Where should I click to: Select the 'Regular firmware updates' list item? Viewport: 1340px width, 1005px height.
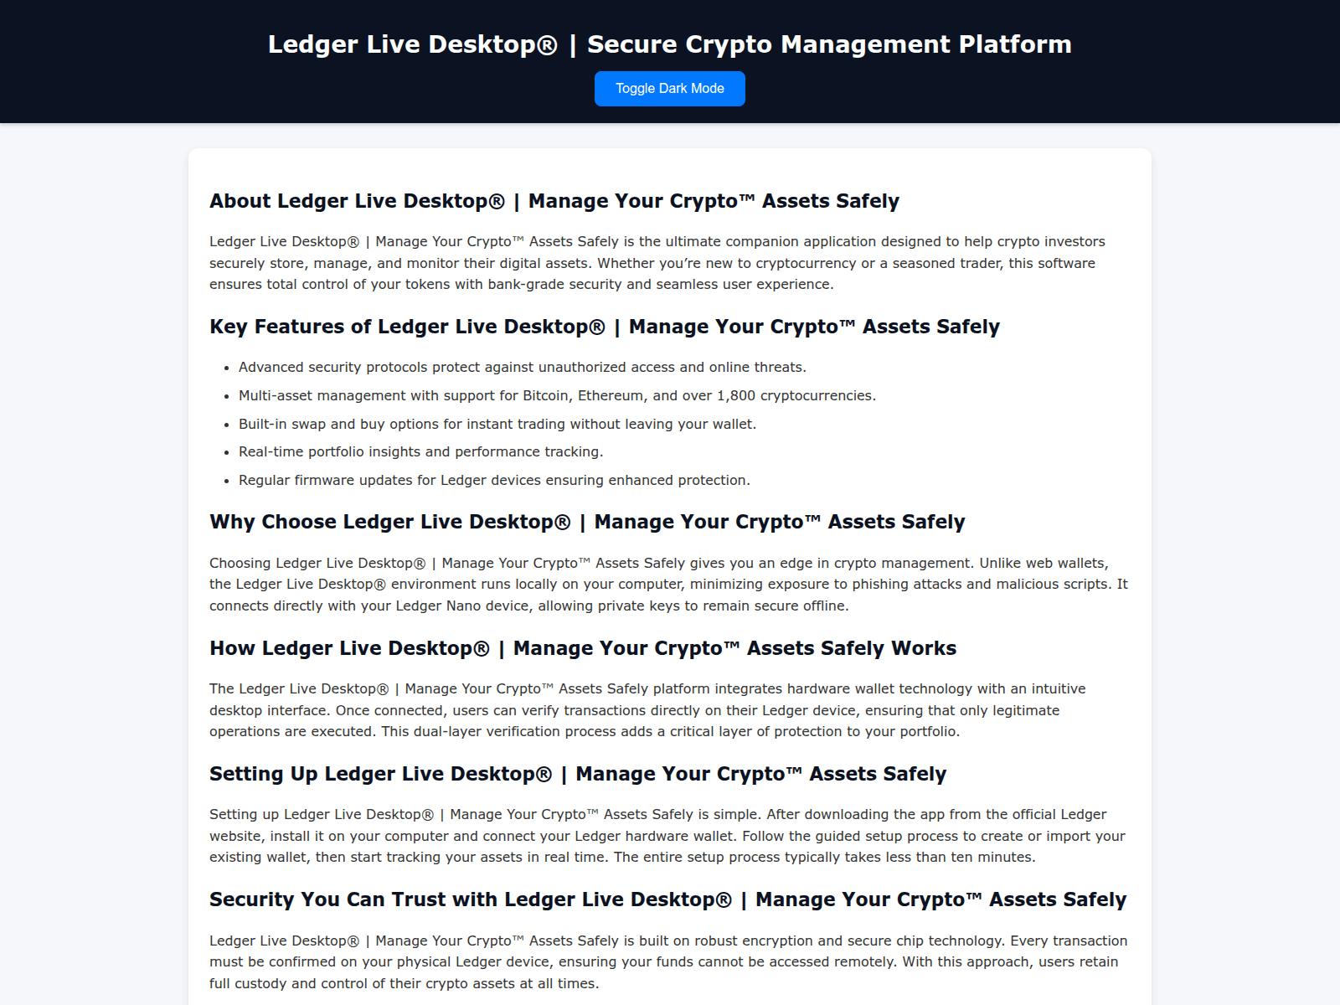[494, 480]
